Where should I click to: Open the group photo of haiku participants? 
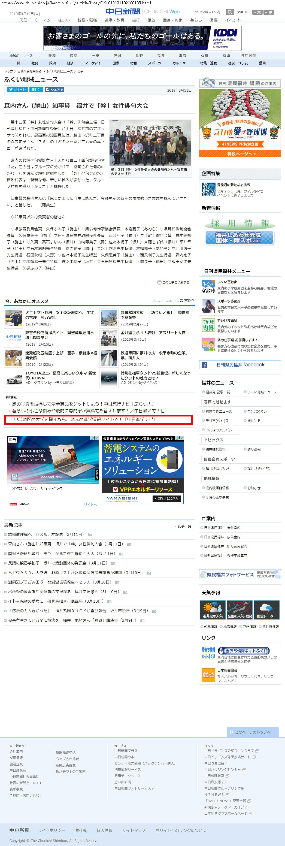click(x=150, y=143)
